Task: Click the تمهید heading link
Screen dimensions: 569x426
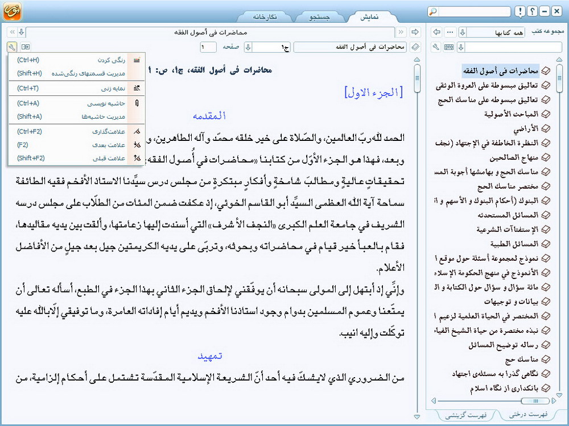Action: [x=210, y=357]
